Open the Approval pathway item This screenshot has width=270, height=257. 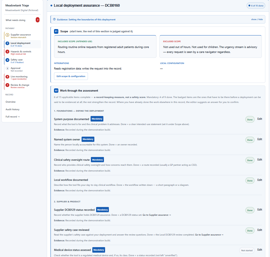click(23, 69)
